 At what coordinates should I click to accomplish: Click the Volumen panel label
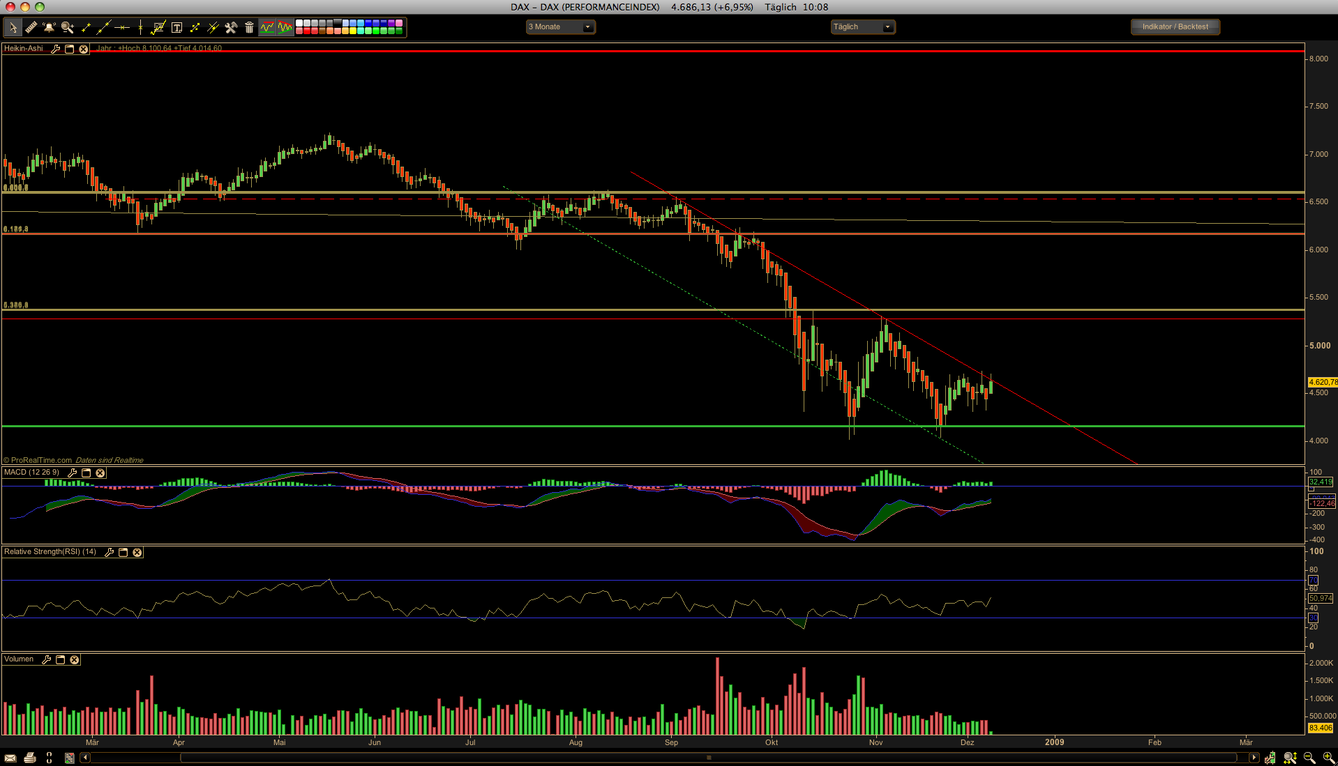click(19, 659)
